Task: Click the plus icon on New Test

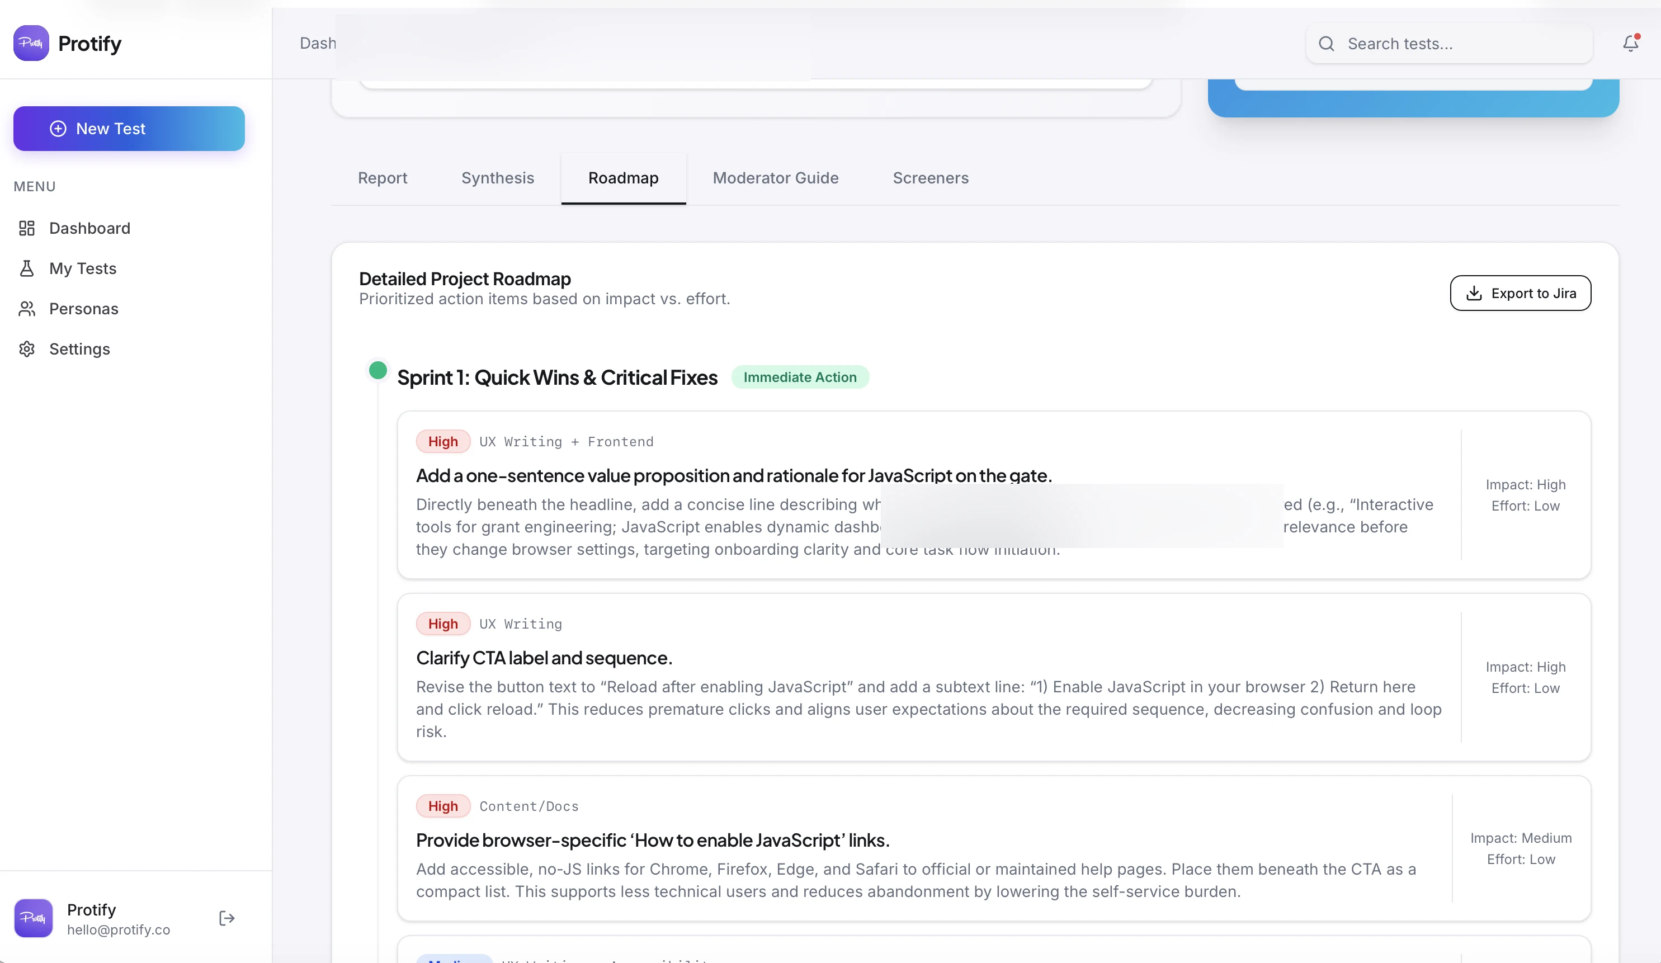Action: tap(58, 129)
